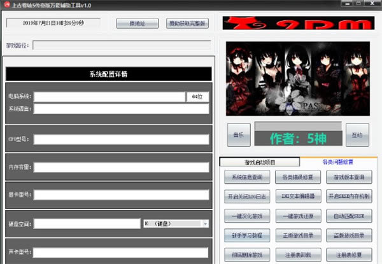382x264 pixels.
Task: Click the 内存容量 text field
Action: (122, 167)
